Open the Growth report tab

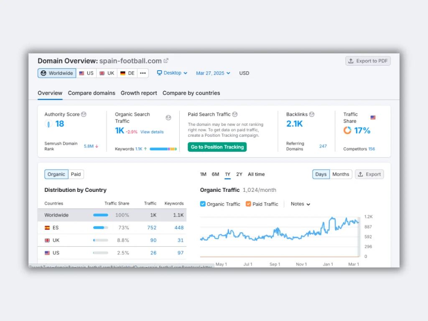pos(139,93)
